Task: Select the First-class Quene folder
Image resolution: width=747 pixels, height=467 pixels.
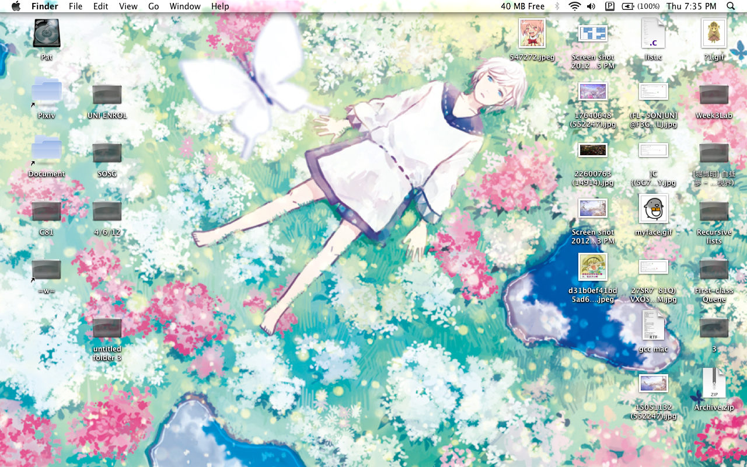Action: pos(714,270)
